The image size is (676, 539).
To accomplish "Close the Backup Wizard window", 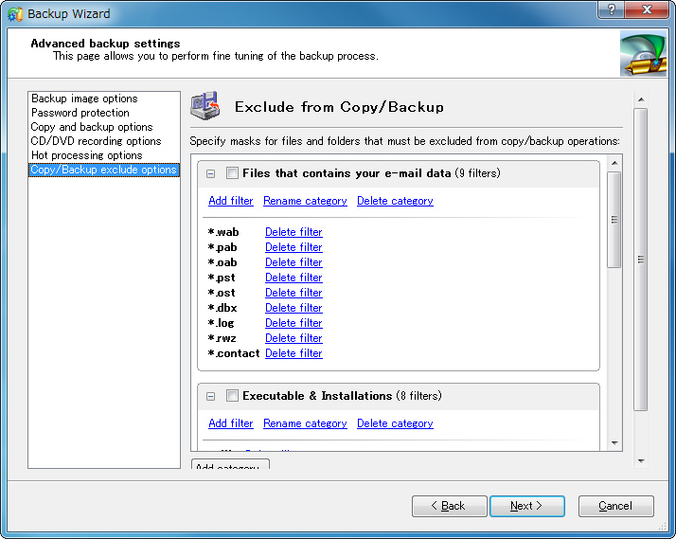I will pyautogui.click(x=647, y=9).
